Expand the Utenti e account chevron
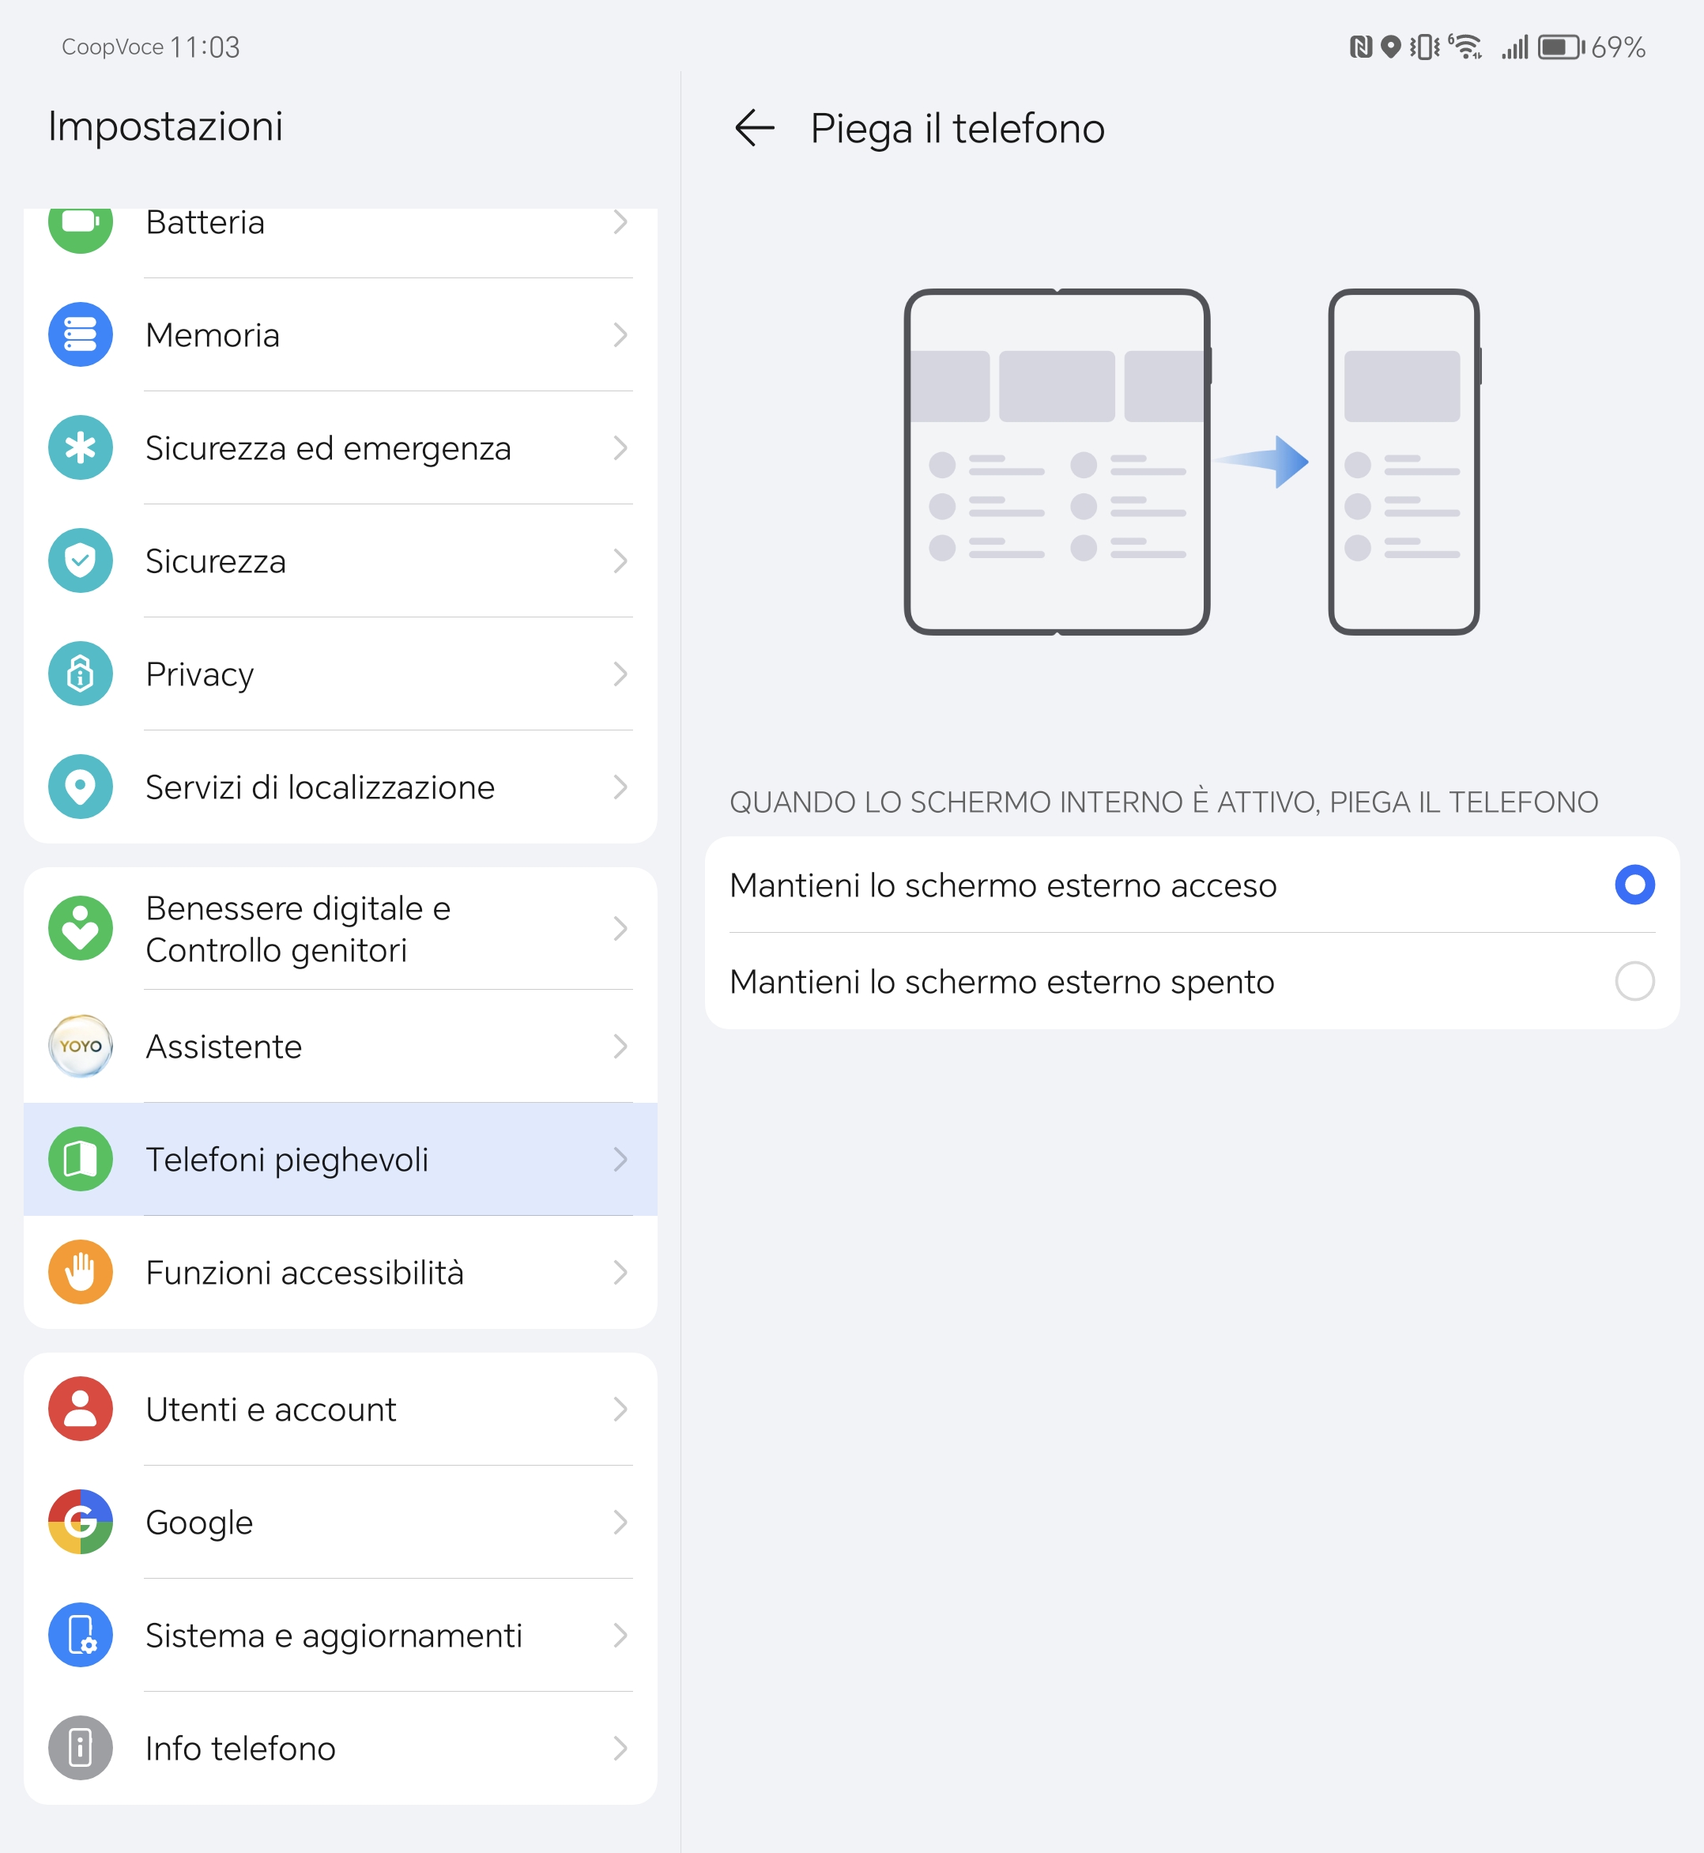Viewport: 1704px width, 1853px height. pos(620,1410)
